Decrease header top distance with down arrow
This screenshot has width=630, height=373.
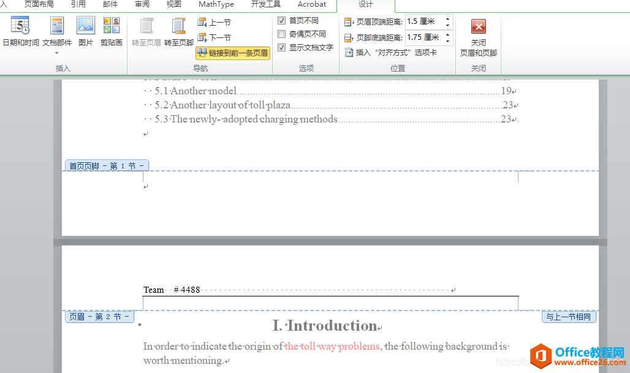[447, 25]
